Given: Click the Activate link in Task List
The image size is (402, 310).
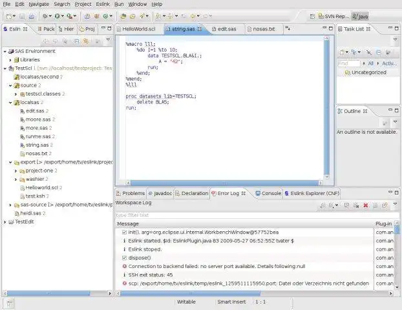Looking at the screenshot, I should pos(390,63).
